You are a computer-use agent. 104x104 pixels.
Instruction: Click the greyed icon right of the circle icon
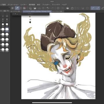click(63, 8)
